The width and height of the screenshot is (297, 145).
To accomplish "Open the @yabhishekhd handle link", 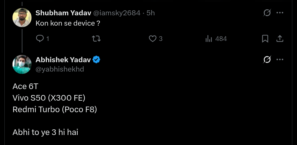I will [x=60, y=69].
